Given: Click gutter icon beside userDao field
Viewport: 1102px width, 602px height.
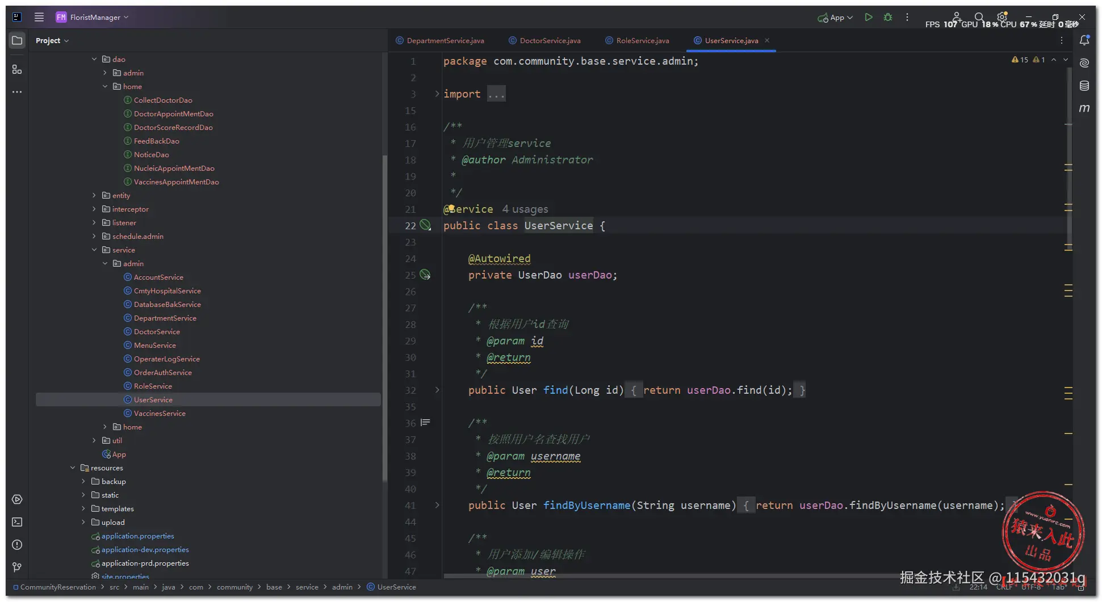Looking at the screenshot, I should click(425, 275).
